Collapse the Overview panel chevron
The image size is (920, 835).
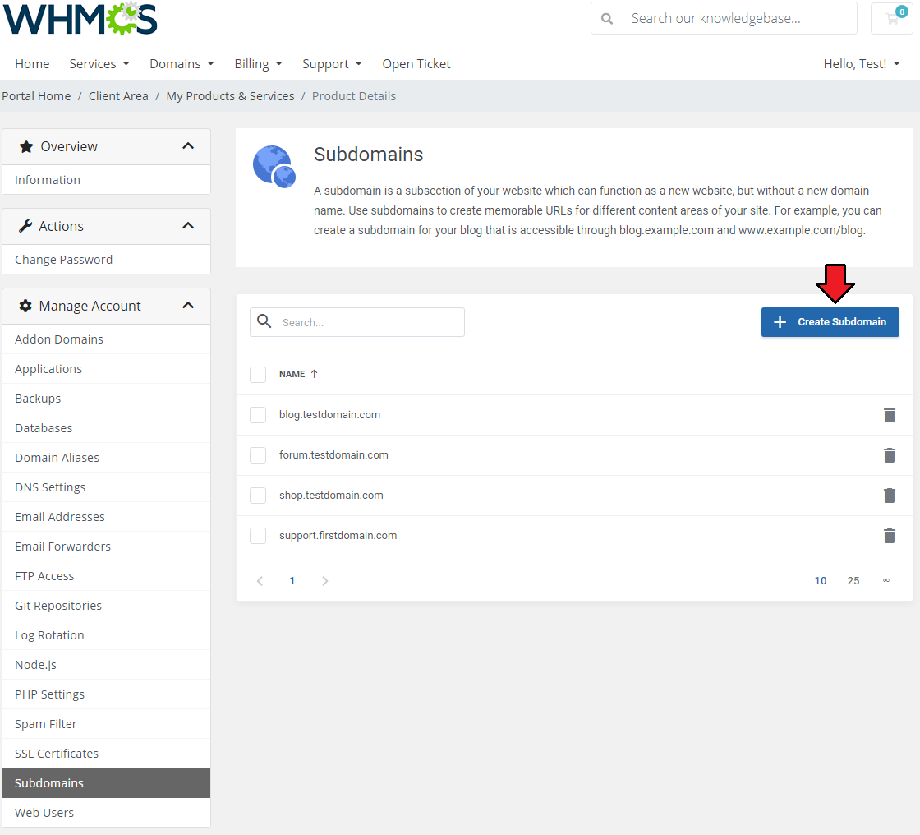(x=188, y=146)
